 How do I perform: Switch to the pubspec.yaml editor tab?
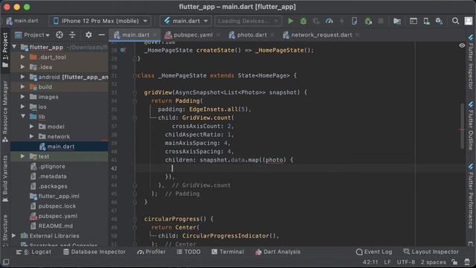193,35
